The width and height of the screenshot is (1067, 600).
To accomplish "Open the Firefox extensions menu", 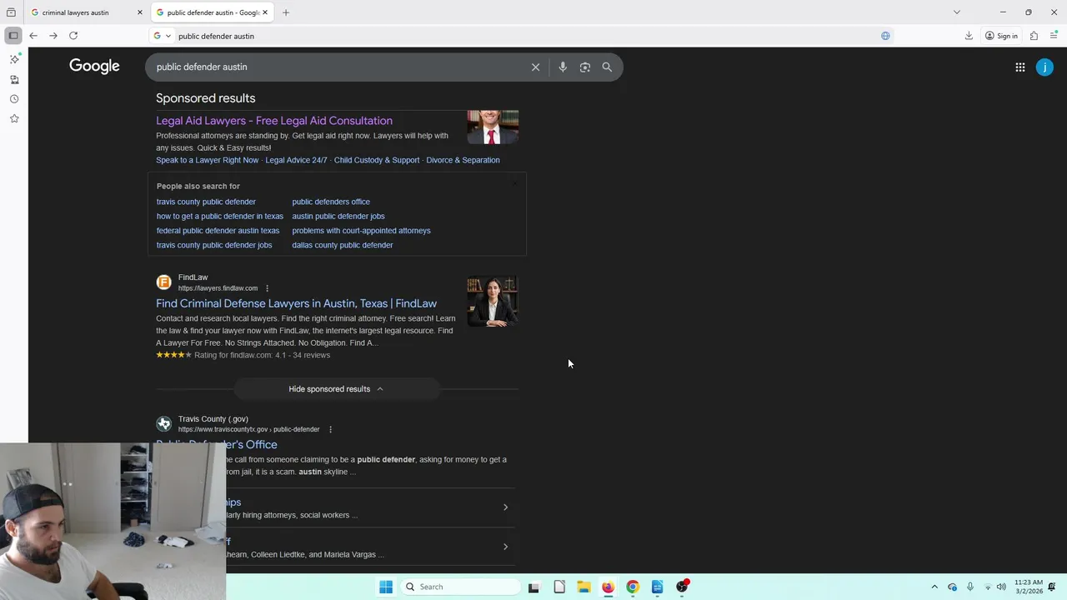I will [x=1034, y=36].
